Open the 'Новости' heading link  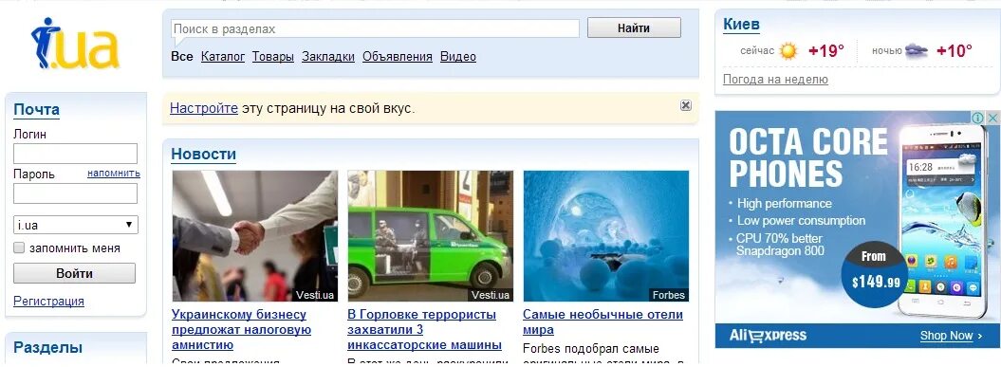[x=204, y=154]
